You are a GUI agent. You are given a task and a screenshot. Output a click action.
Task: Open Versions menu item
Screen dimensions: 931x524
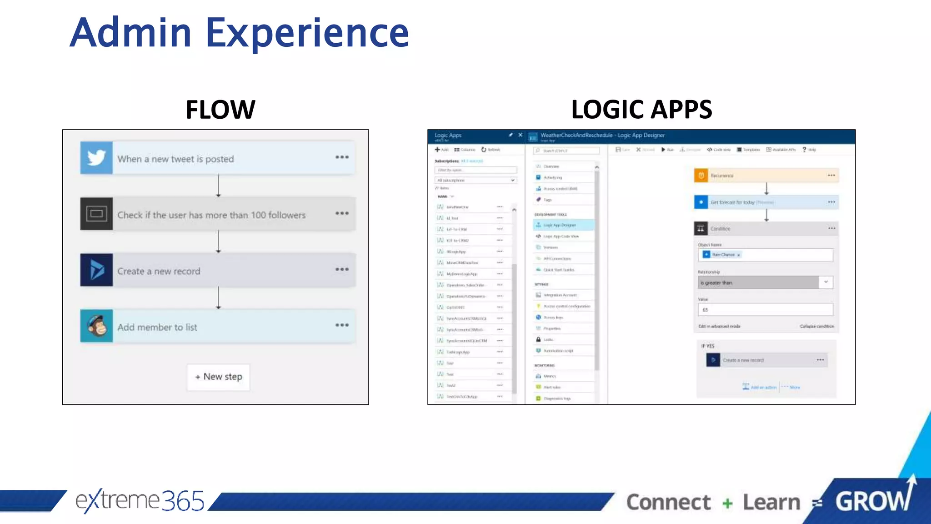tap(564, 247)
